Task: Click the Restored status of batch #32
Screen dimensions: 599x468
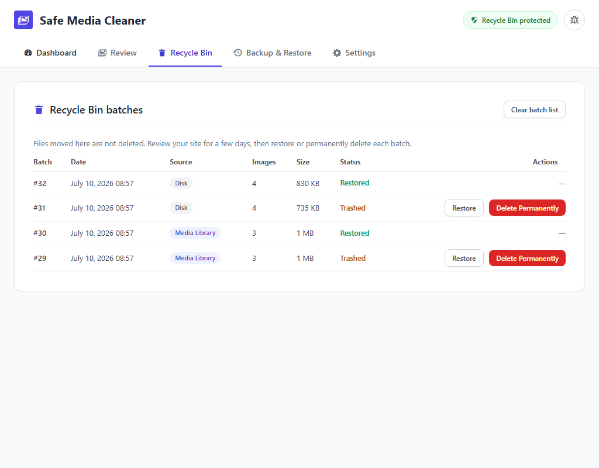Action: point(354,183)
